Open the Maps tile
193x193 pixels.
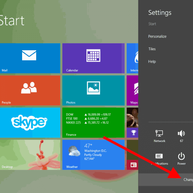[x=132, y=90]
